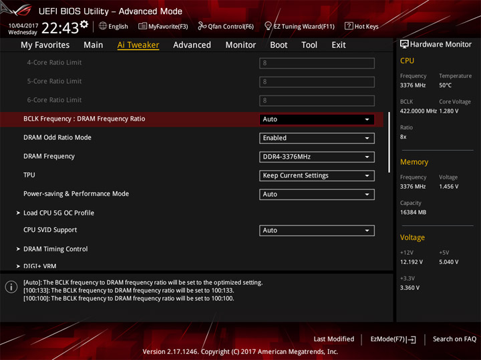Click the Capacity 16384 MB value
The image size is (481, 360).
(414, 212)
